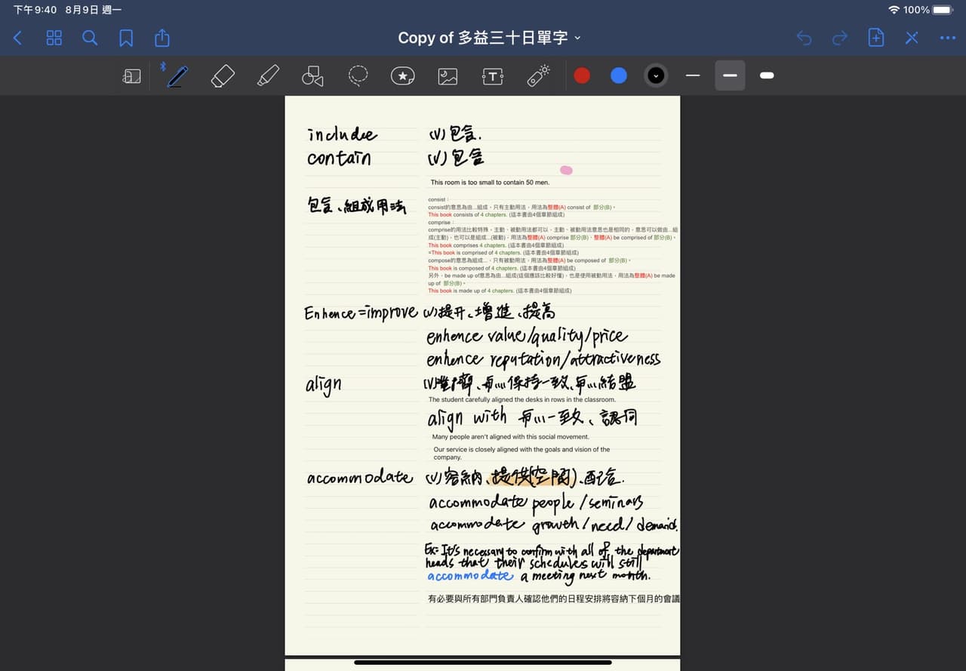Screen dimensions: 966x671
Task: Redo the last undone action
Action: tap(840, 38)
